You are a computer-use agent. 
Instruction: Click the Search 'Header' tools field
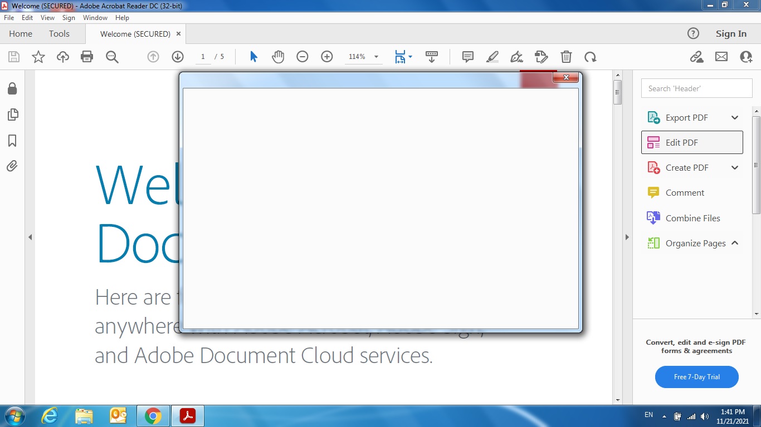(697, 88)
